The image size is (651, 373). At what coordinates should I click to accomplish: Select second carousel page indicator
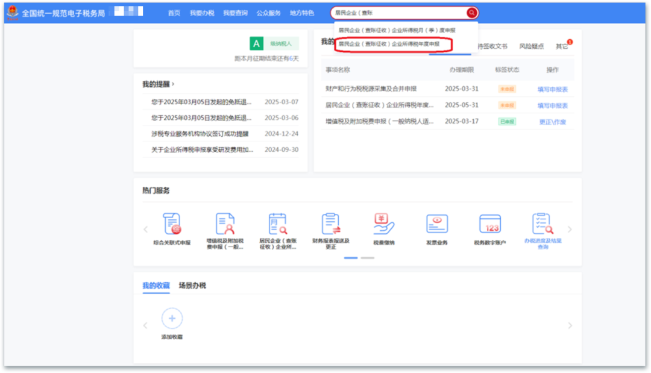(x=367, y=258)
